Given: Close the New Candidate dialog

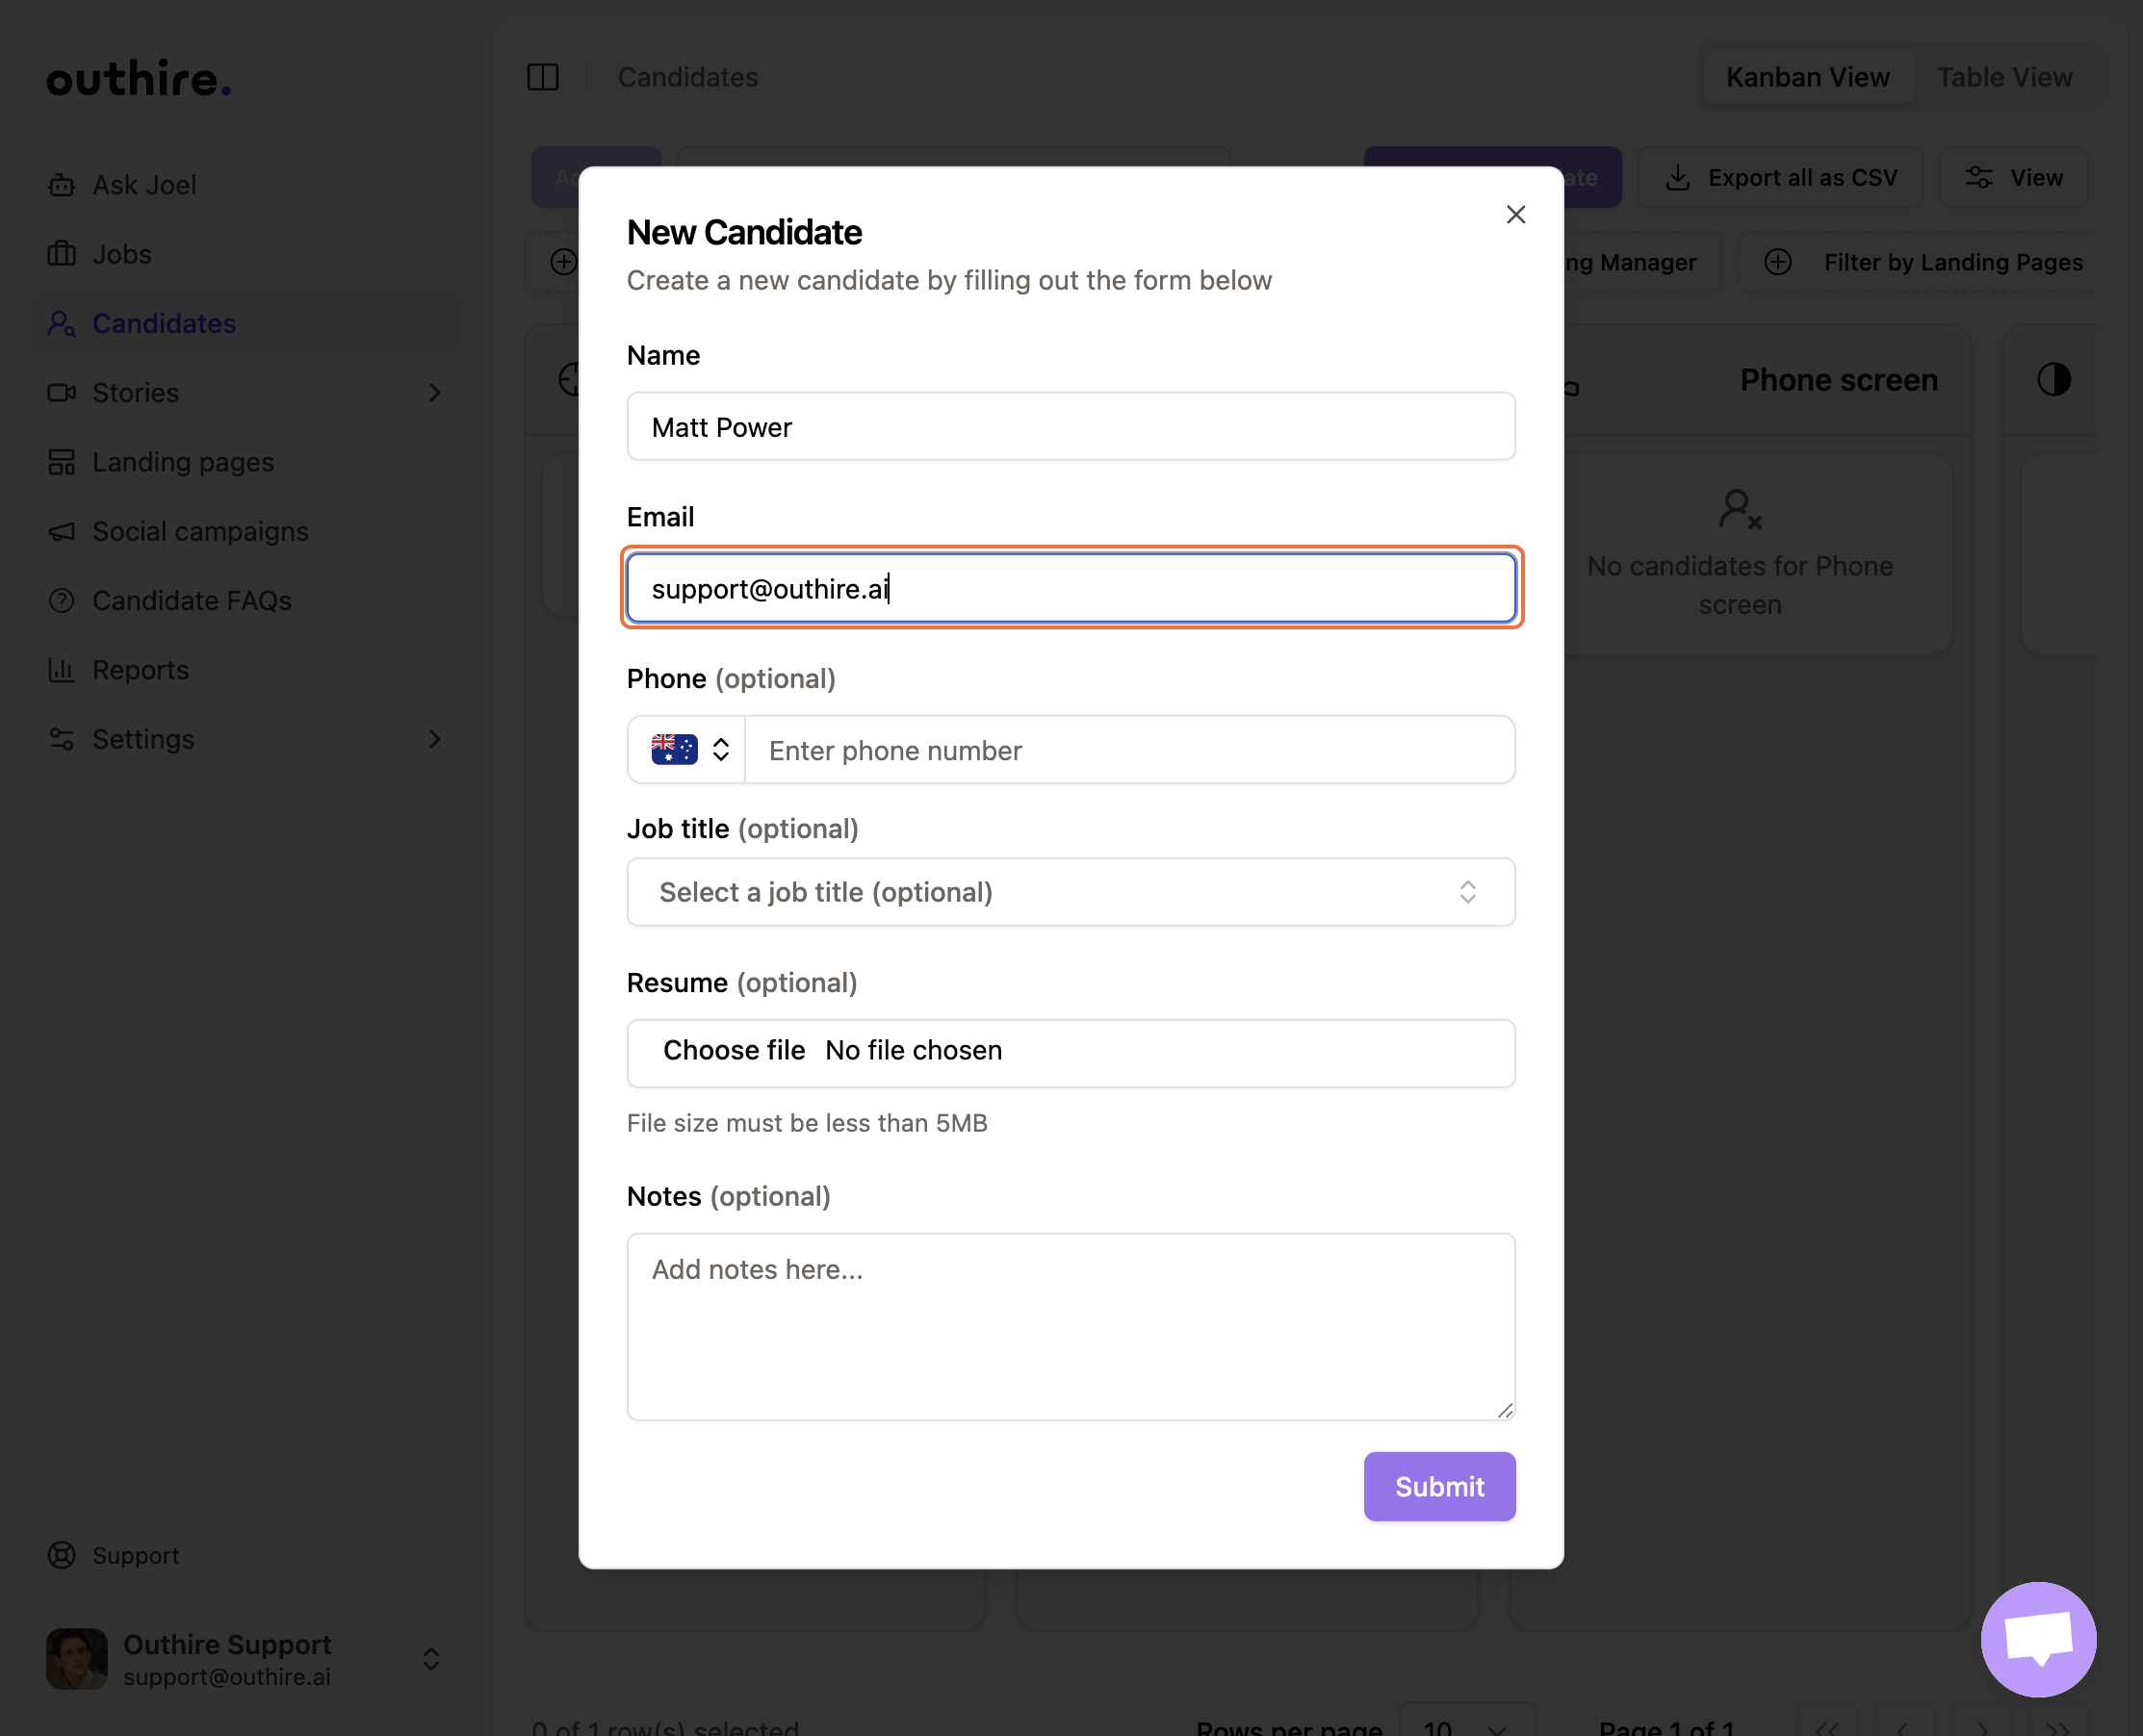Looking at the screenshot, I should pos(1514,214).
